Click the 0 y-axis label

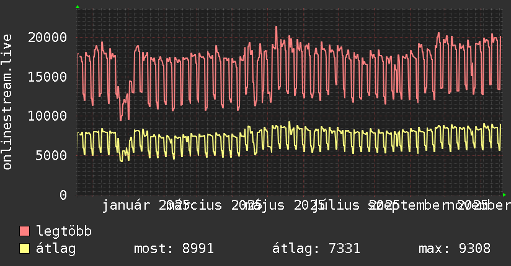63,195
